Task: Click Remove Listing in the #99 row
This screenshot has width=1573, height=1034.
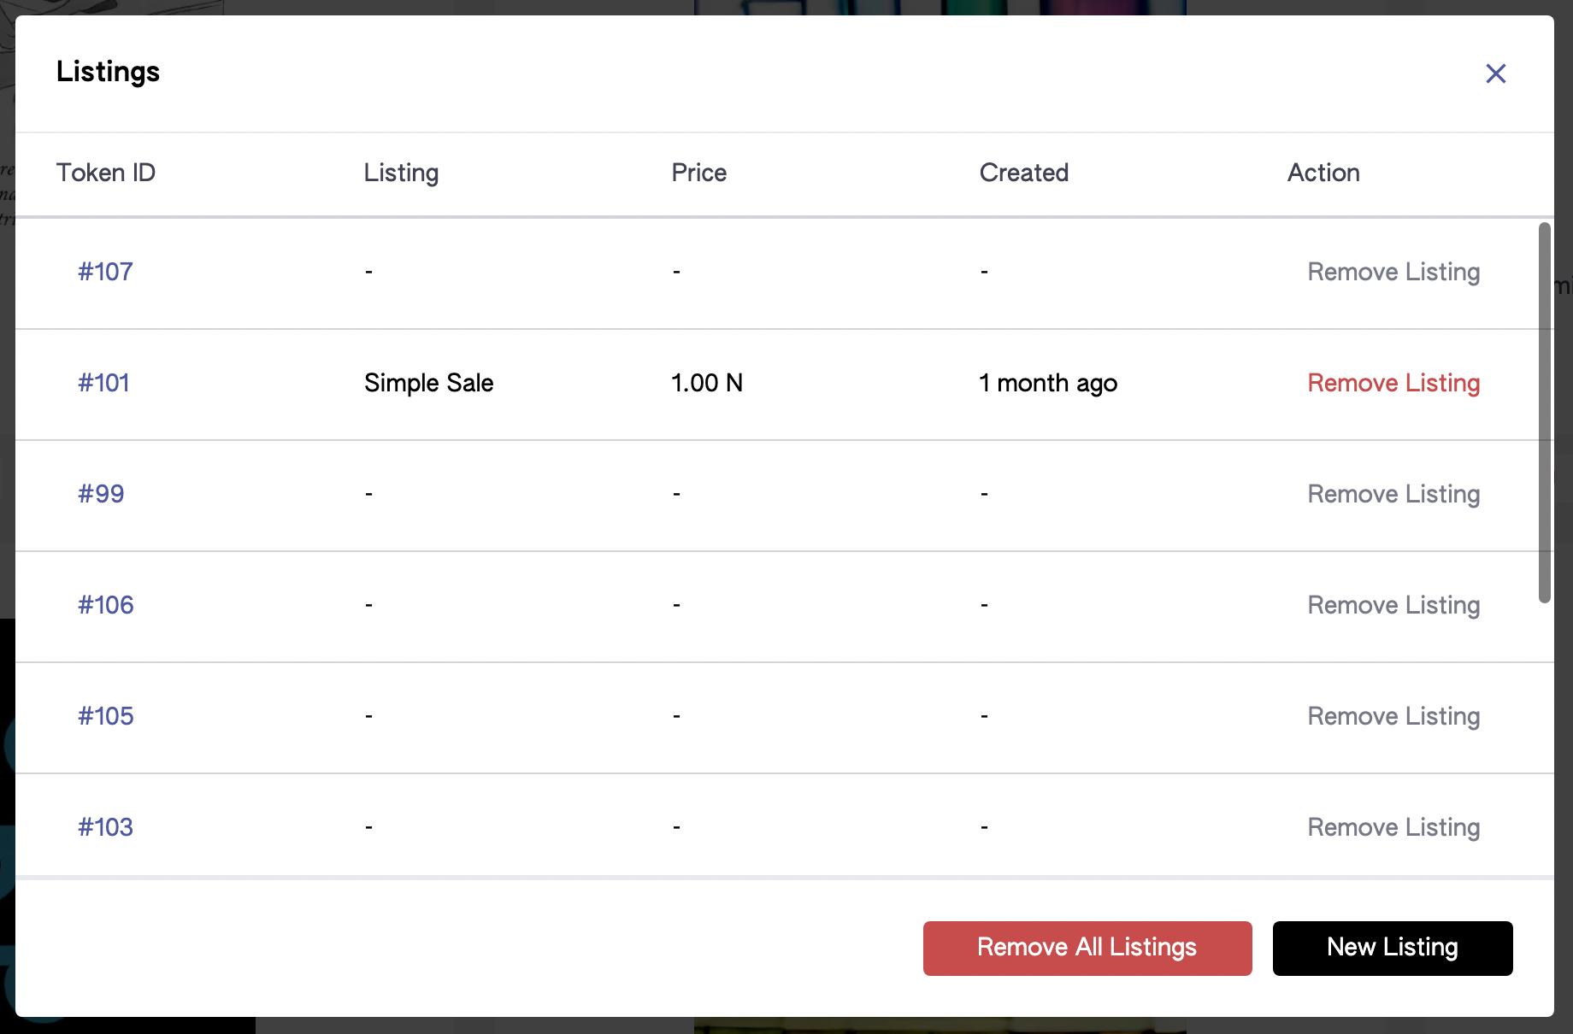Action: click(1393, 494)
